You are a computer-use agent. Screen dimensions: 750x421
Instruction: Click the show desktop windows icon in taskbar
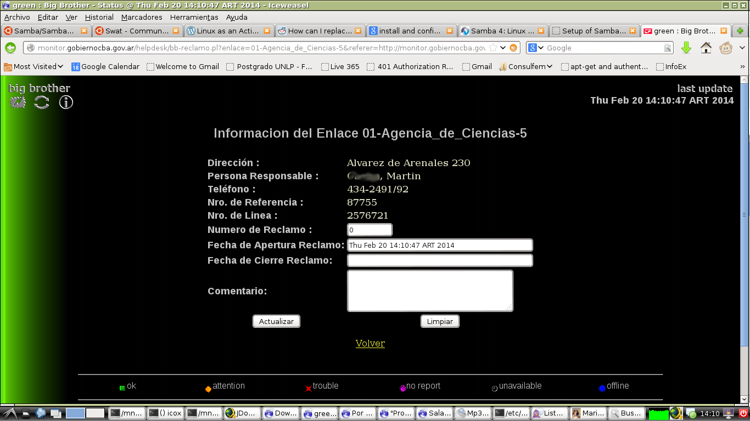pyautogui.click(x=56, y=413)
